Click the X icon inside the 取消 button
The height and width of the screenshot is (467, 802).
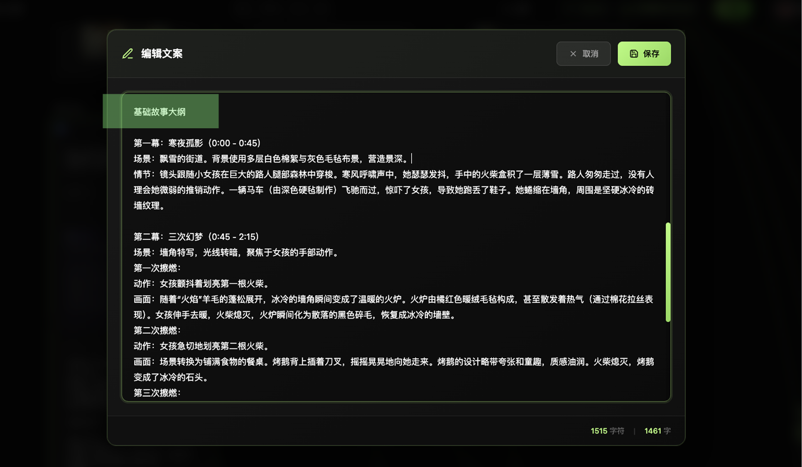[573, 54]
